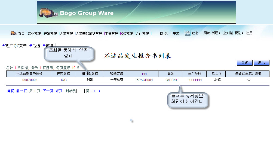Click the user avatar icon beside 姓名
Screen dimensions: 273x154
[188, 33]
